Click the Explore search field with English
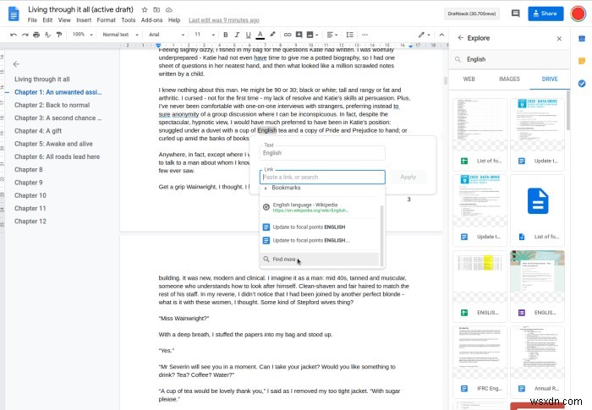The width and height of the screenshot is (592, 410). pyautogui.click(x=509, y=59)
